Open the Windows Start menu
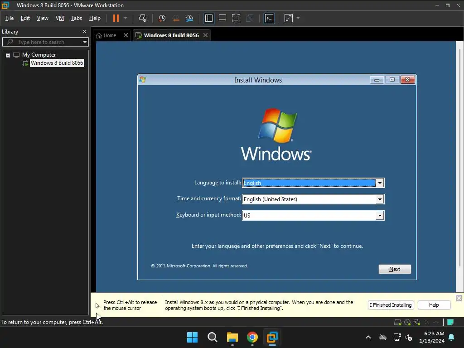Screen dimensions: 464x348 click(192, 337)
